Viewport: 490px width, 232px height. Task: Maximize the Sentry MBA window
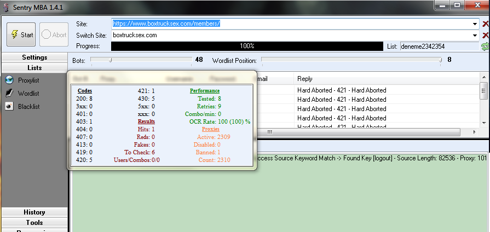tap(457, 5)
